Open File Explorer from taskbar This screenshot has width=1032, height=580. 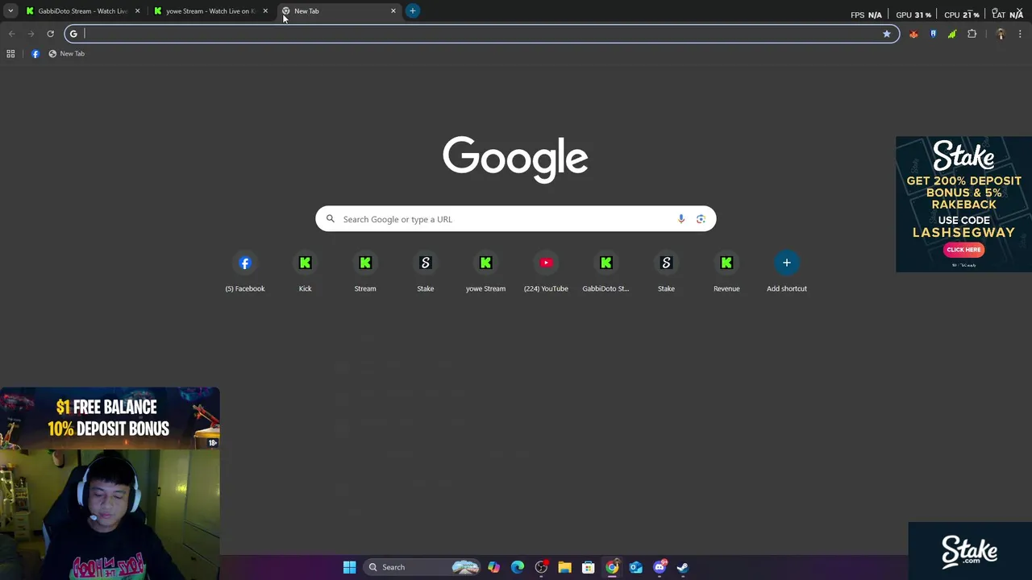(564, 567)
